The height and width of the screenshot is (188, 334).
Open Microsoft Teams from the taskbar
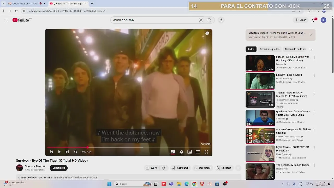pos(171,184)
